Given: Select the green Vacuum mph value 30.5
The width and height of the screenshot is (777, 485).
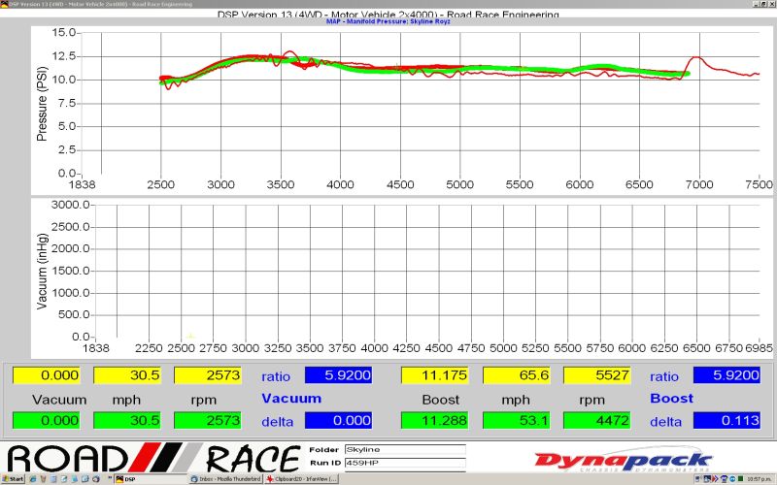Looking at the screenshot, I should (127, 420).
